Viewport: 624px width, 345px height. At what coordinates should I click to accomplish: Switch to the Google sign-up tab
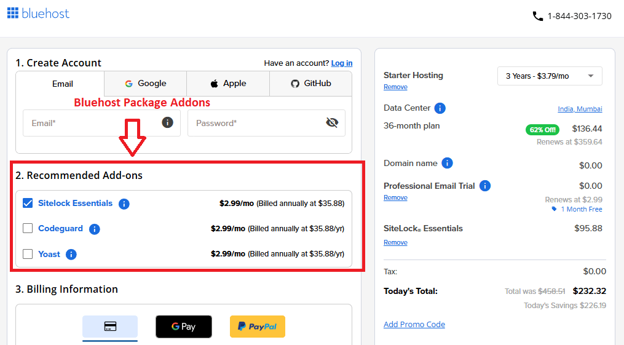[x=146, y=84]
